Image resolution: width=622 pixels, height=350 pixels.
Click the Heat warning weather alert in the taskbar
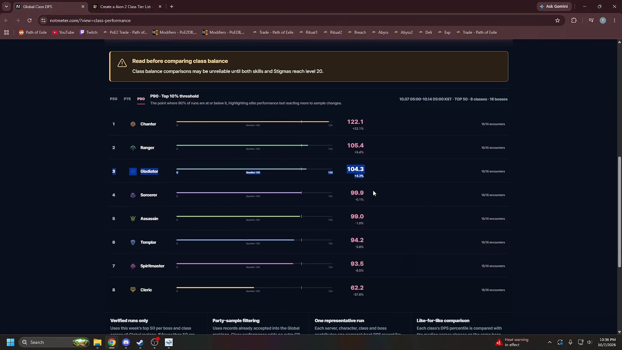coord(512,342)
